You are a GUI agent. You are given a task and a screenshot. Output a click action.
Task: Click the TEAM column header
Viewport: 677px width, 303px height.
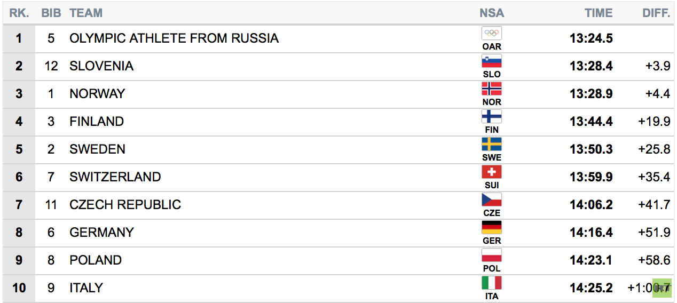(x=86, y=13)
